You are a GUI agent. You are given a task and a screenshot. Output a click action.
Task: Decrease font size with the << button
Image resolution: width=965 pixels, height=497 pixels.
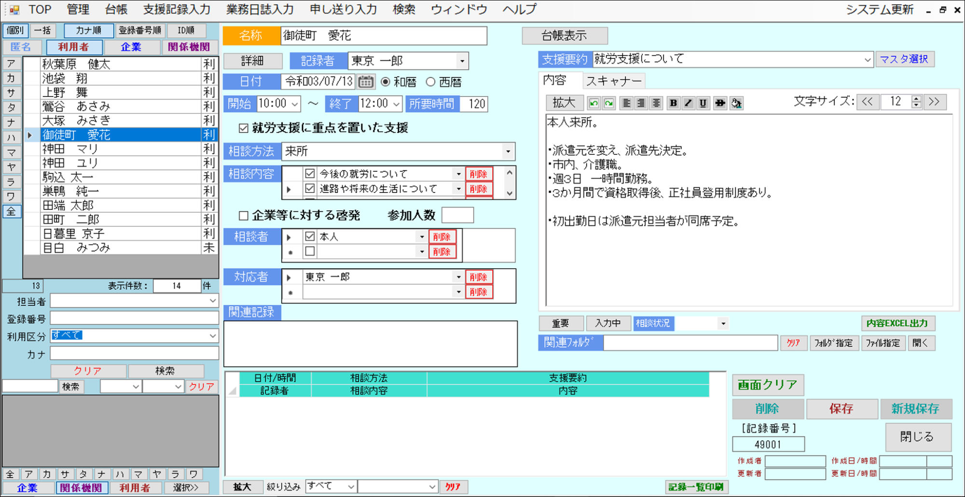[867, 102]
